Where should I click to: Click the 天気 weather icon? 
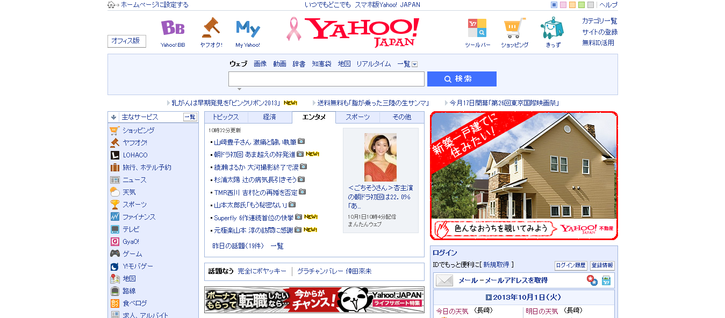point(114,192)
